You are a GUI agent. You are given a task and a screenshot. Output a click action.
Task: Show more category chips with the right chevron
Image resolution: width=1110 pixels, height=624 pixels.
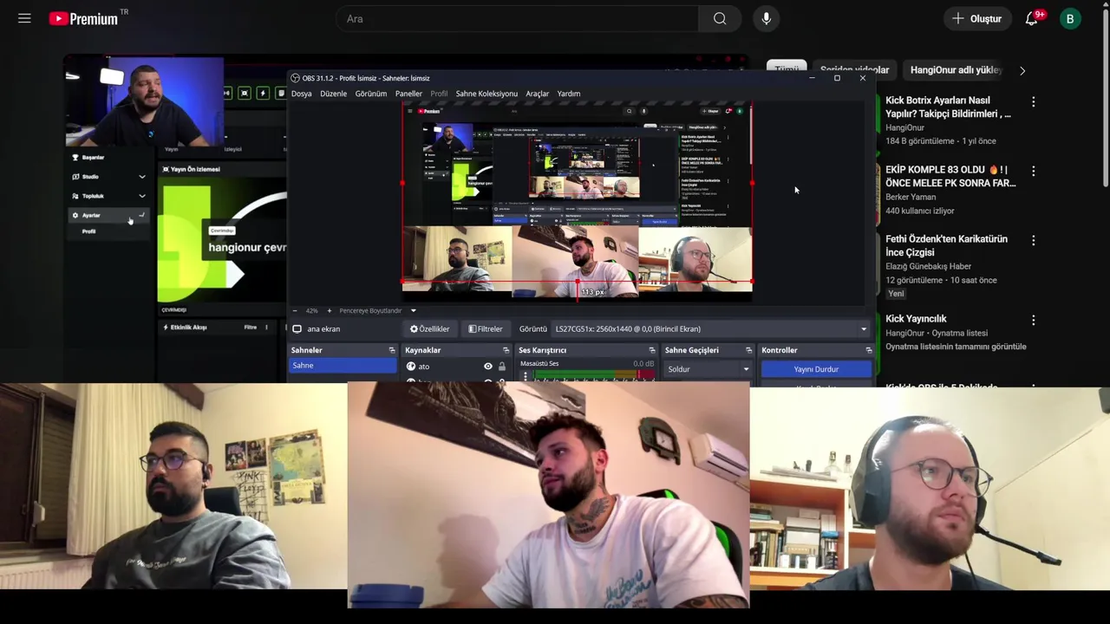click(1022, 70)
